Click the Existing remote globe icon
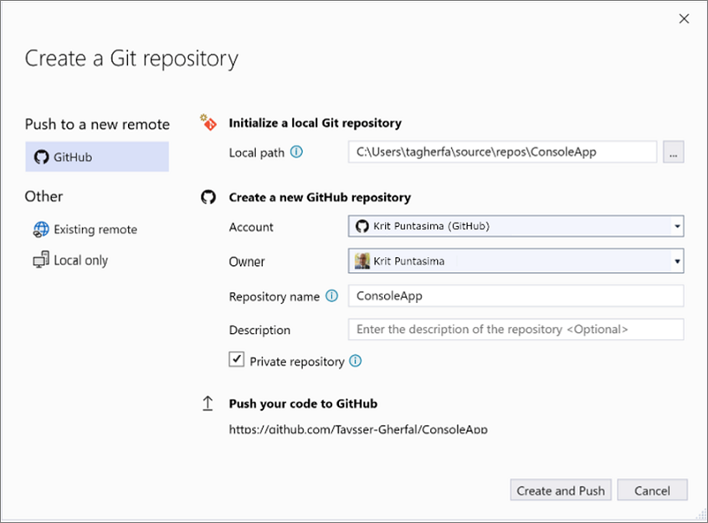 [41, 229]
